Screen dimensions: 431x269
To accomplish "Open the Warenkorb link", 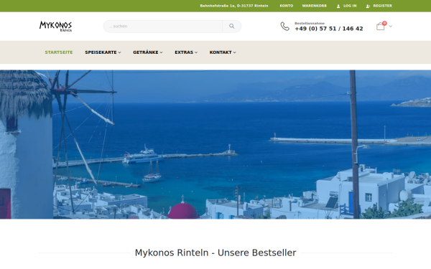I will click(314, 6).
